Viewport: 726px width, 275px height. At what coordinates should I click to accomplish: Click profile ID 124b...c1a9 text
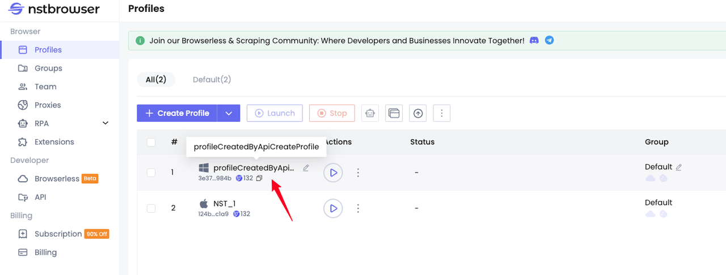point(213,214)
